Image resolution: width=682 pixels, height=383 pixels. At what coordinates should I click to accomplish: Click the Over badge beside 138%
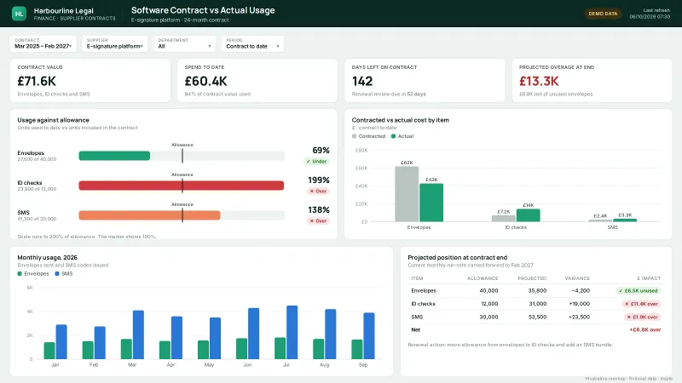pyautogui.click(x=318, y=220)
